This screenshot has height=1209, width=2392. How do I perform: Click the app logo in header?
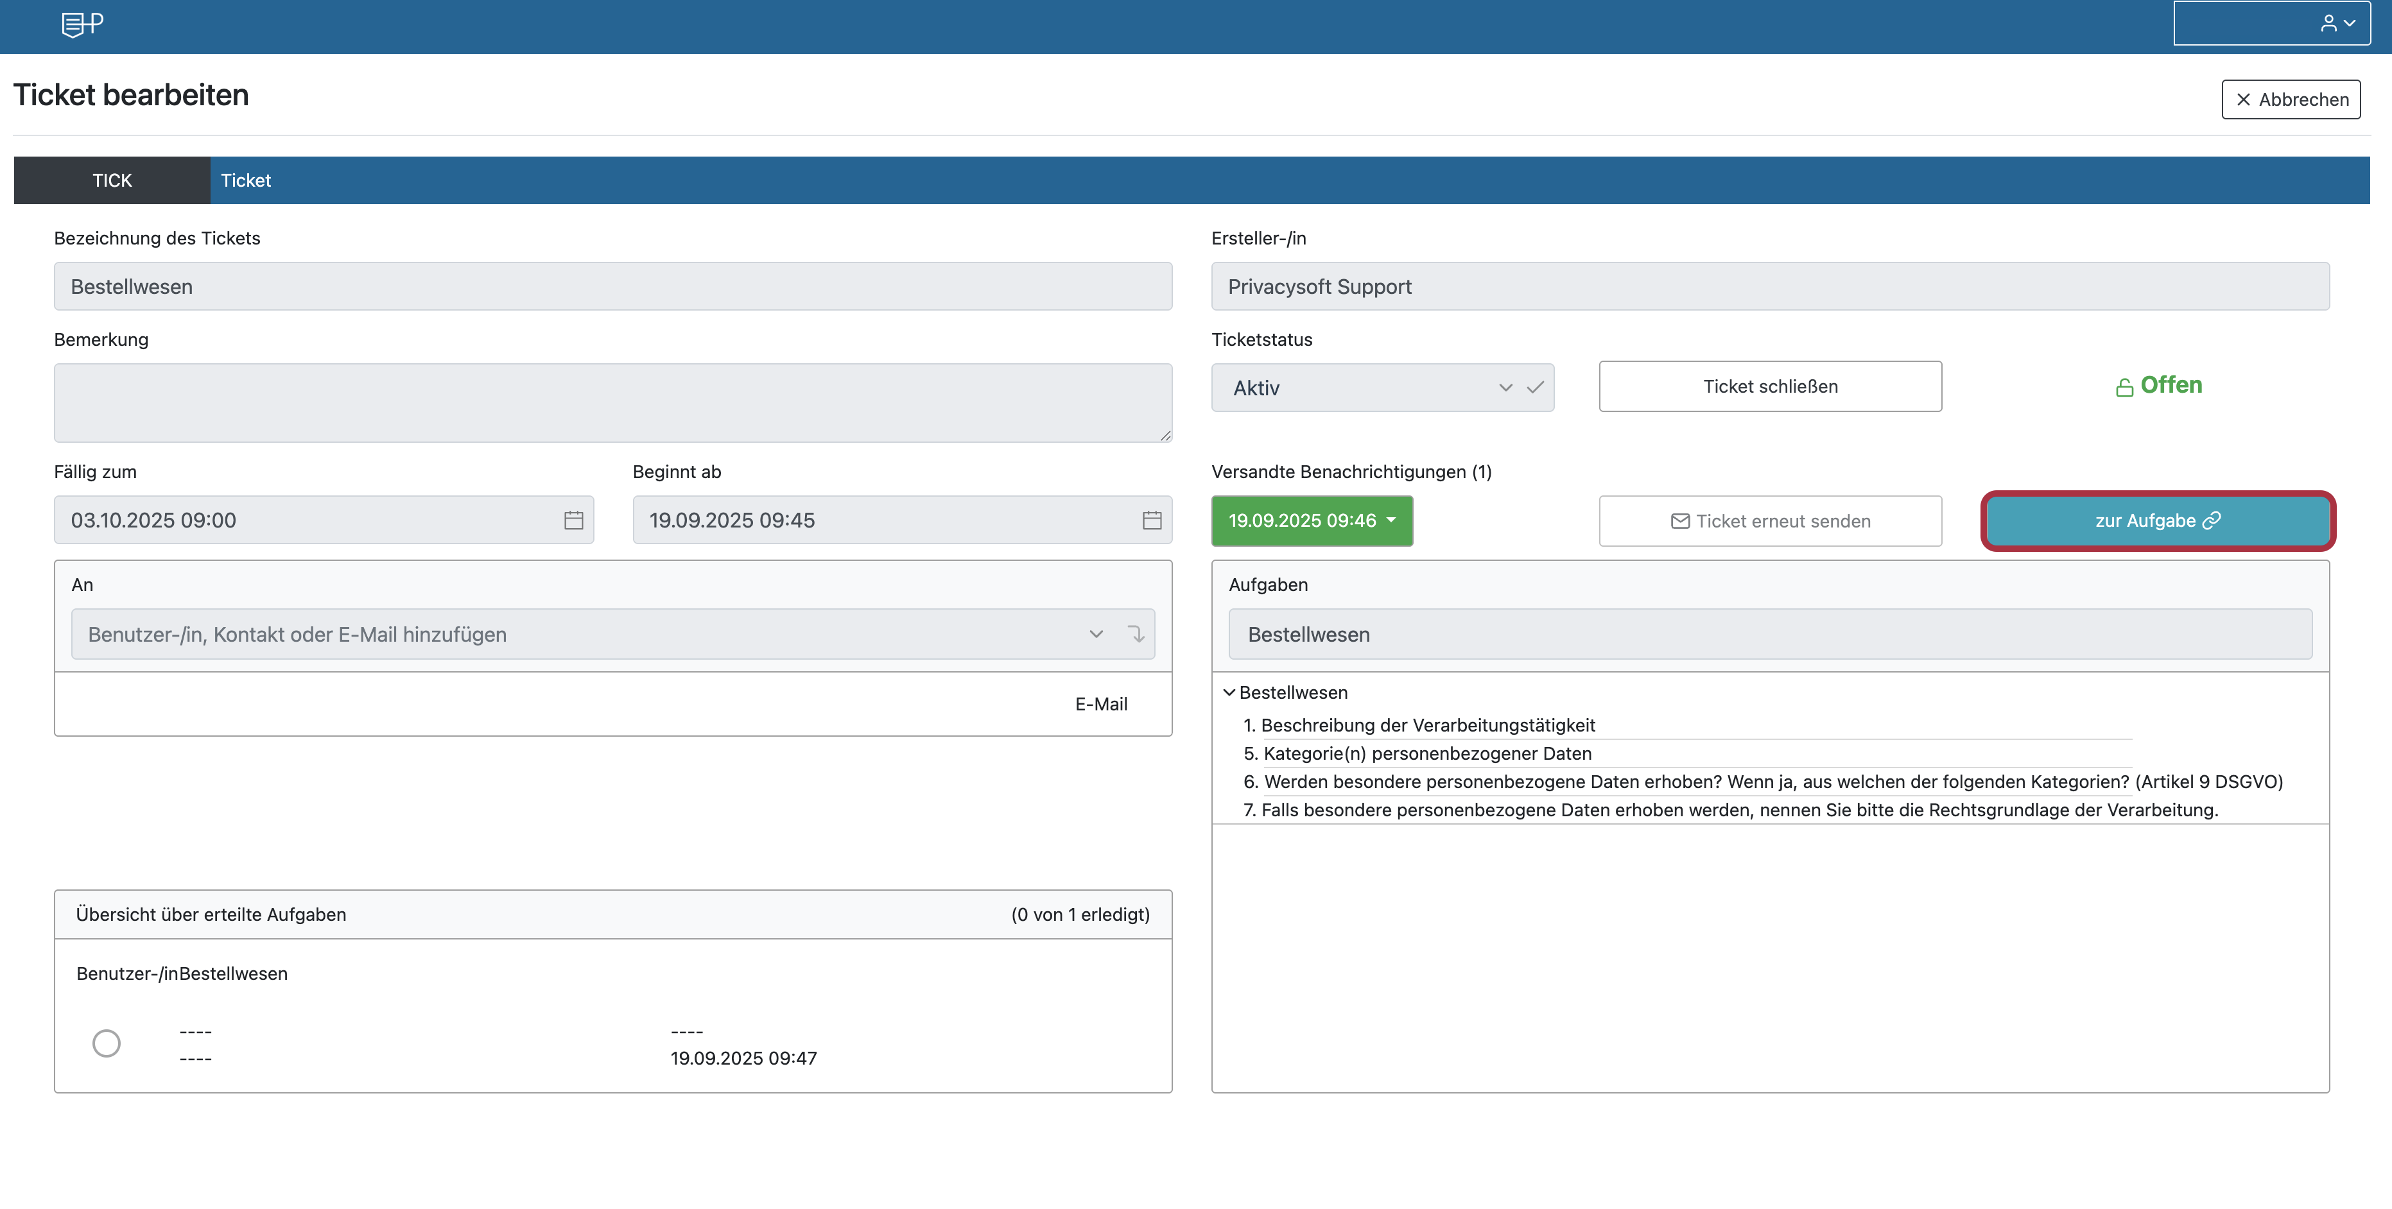(x=82, y=24)
